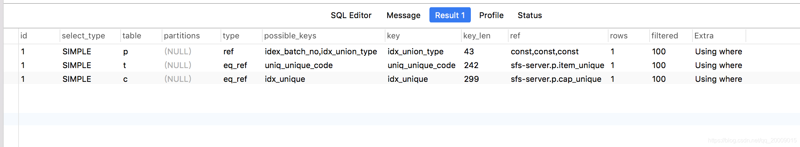
Task: Click the partitions column header
Action: click(x=182, y=35)
